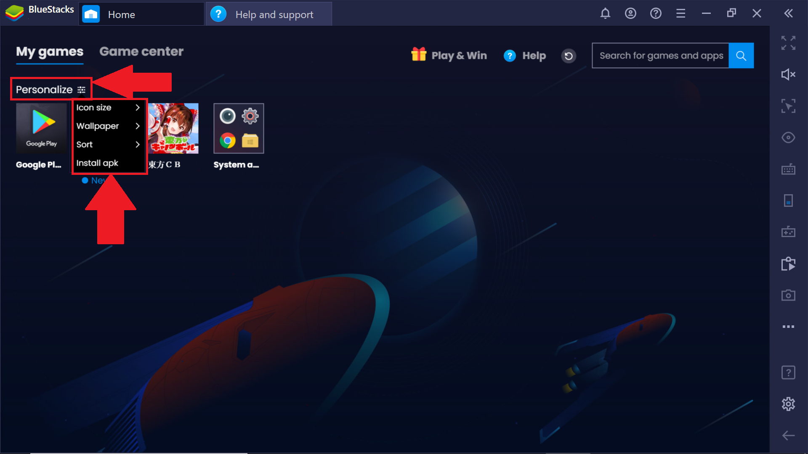Click the blue Home tab icon

click(91, 14)
